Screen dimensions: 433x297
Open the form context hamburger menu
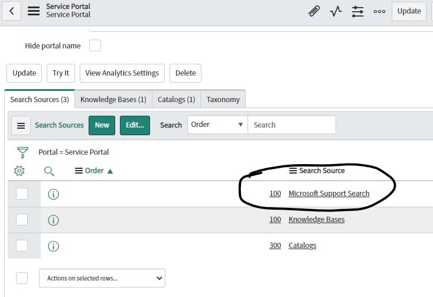pos(34,11)
